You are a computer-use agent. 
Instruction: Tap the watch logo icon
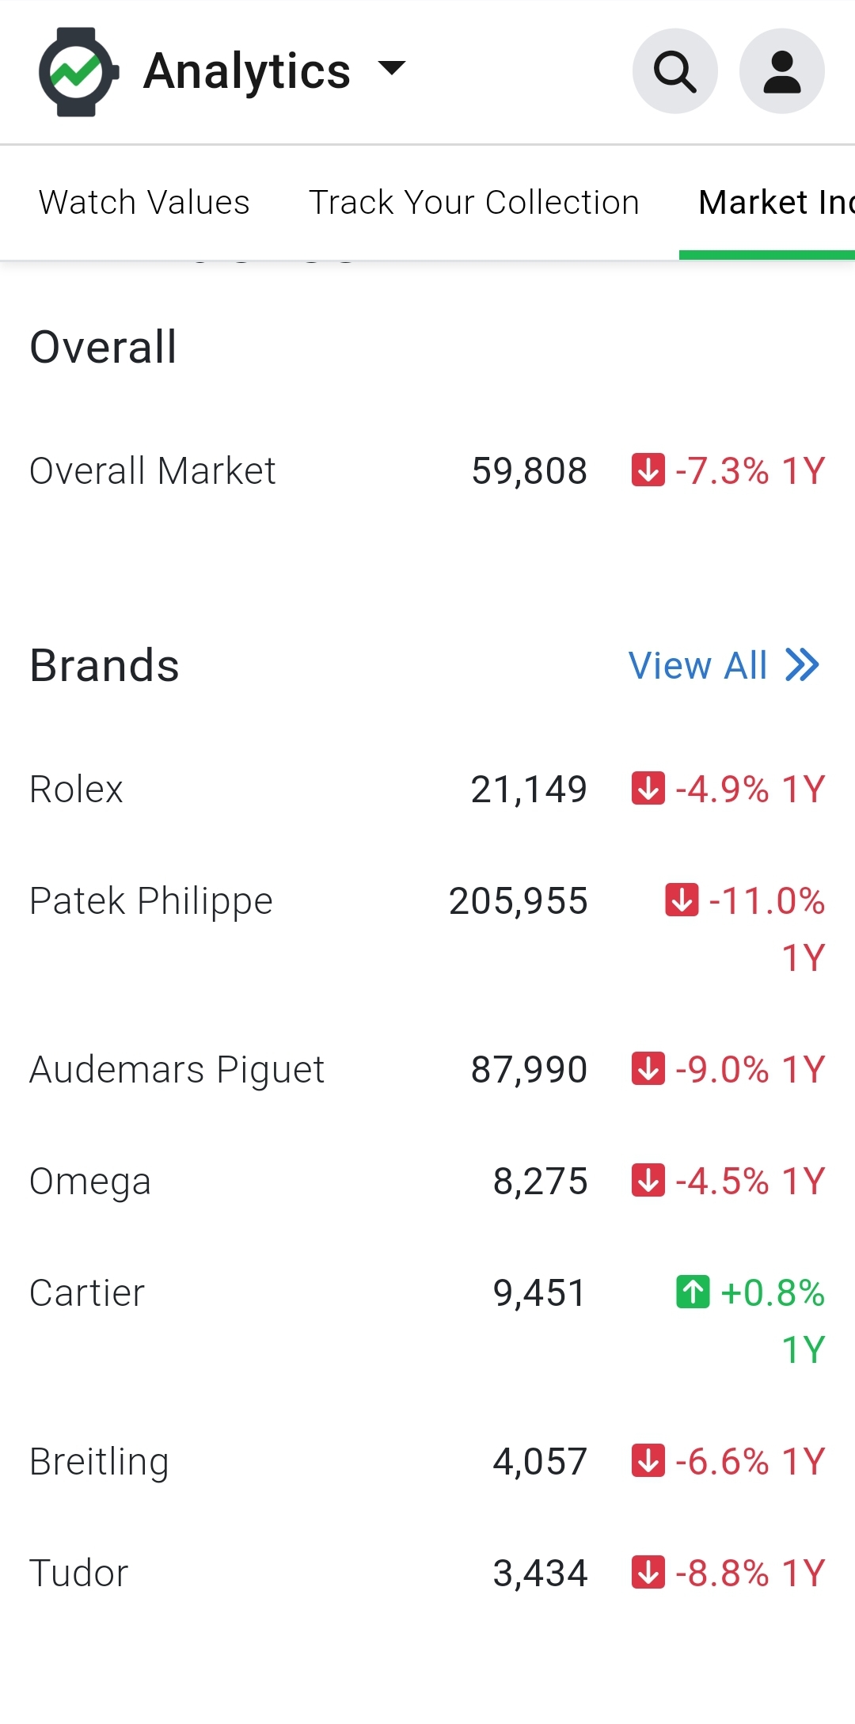pos(78,72)
